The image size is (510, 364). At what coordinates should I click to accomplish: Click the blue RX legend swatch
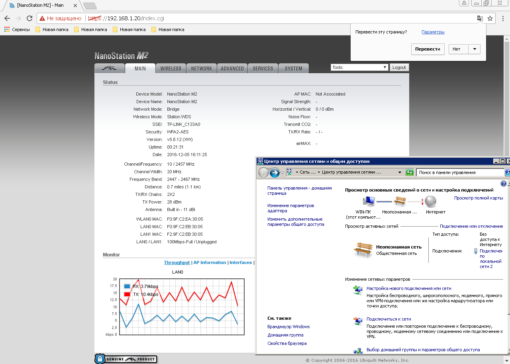click(x=127, y=286)
